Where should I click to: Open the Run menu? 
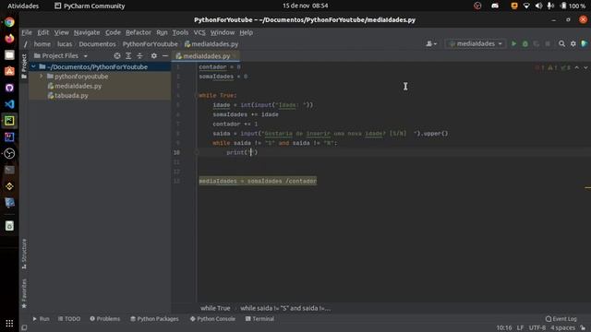(x=163, y=32)
